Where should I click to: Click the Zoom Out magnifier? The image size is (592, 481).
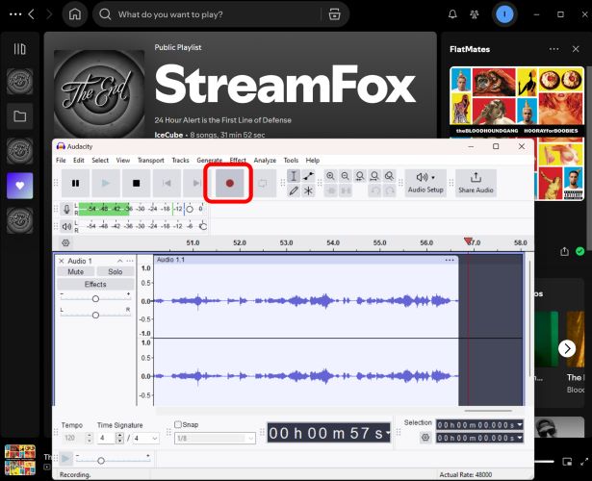pos(345,176)
